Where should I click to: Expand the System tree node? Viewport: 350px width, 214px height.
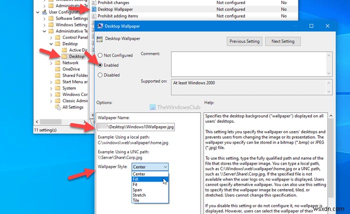pos(51,88)
